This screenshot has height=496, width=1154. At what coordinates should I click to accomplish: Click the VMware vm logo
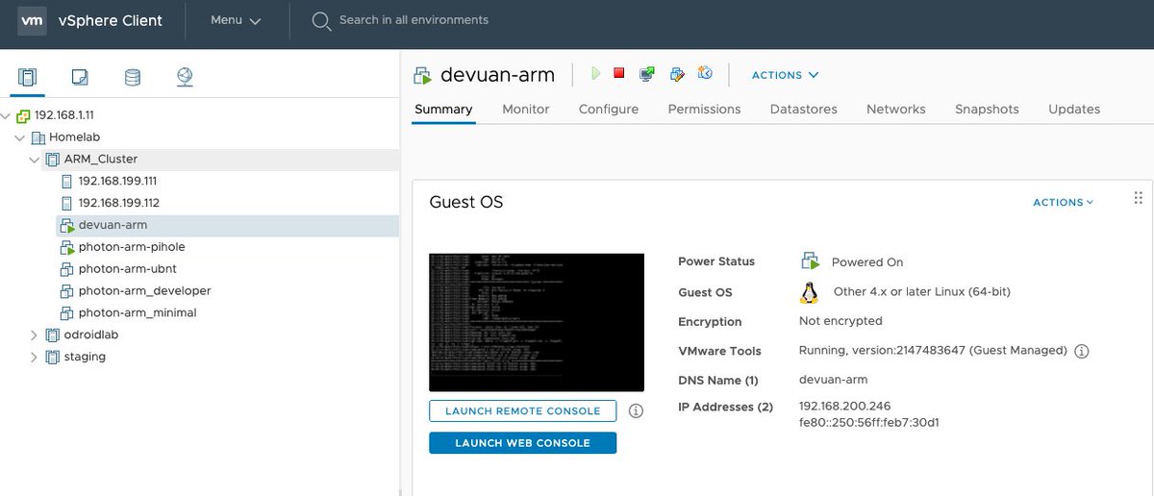point(33,20)
